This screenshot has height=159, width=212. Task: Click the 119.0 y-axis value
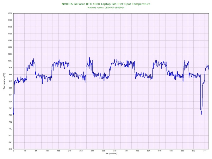pos(10,20)
